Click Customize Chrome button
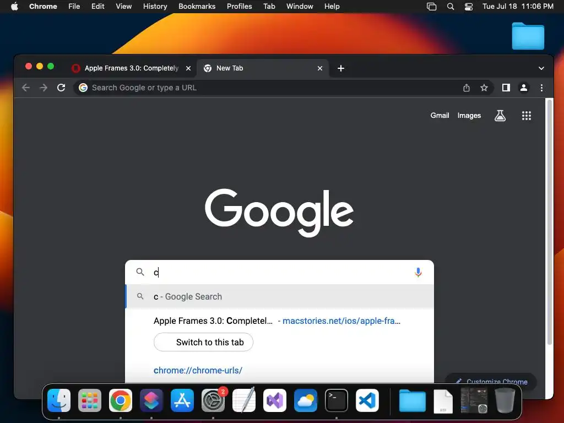Image resolution: width=564 pixels, height=423 pixels. 491,381
